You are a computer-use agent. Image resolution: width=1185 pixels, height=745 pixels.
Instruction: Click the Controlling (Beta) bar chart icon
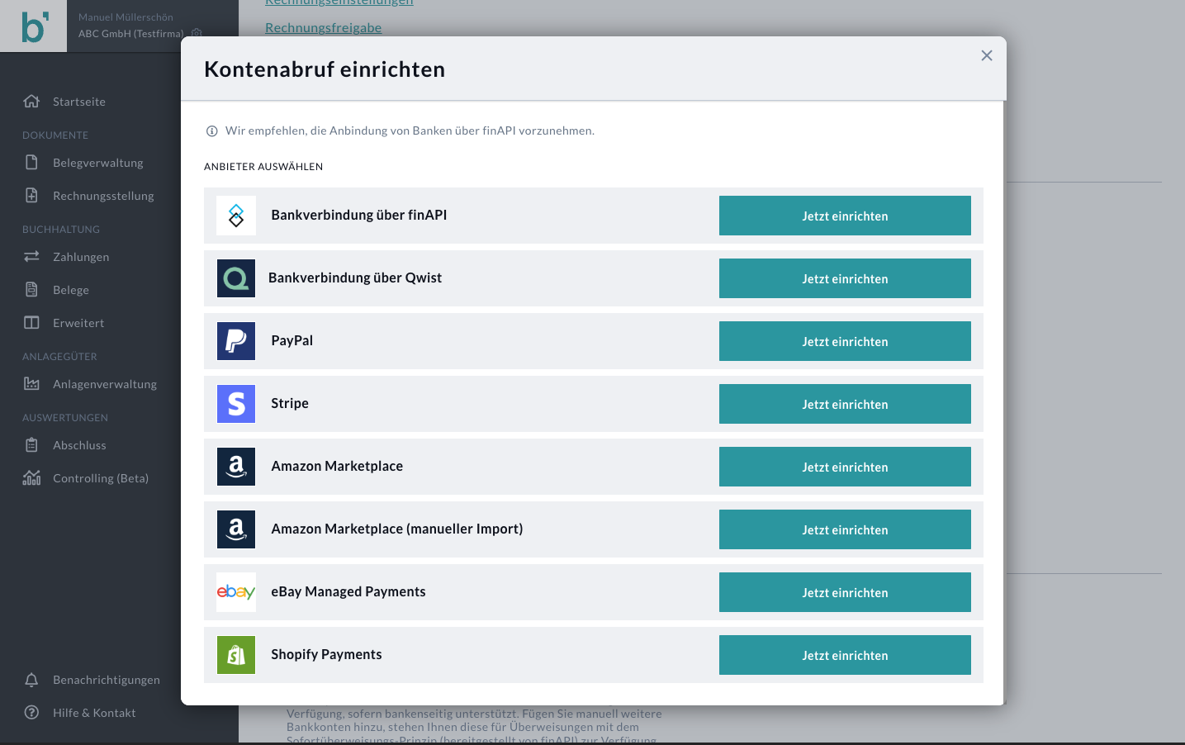(31, 478)
